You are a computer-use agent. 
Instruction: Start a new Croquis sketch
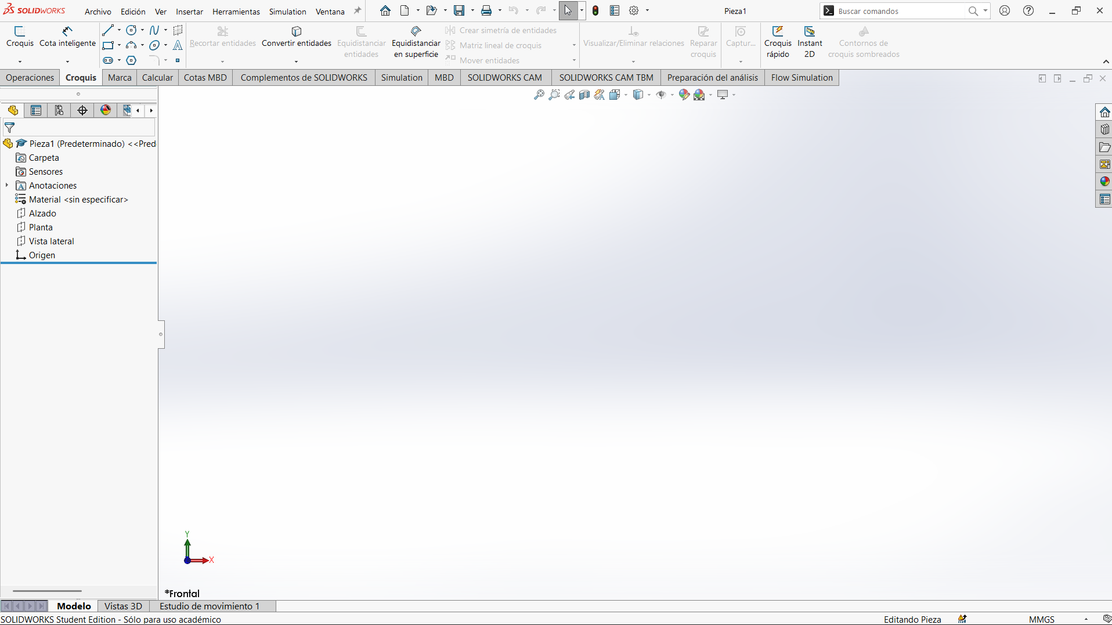point(20,37)
